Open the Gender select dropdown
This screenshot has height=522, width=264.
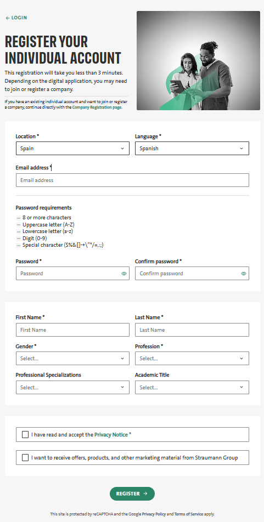tap(72, 359)
